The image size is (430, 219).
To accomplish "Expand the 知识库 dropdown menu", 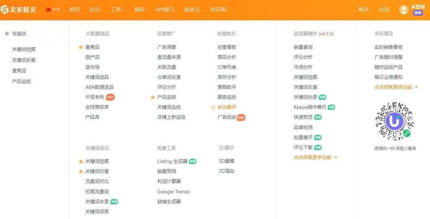I will pyautogui.click(x=220, y=10).
